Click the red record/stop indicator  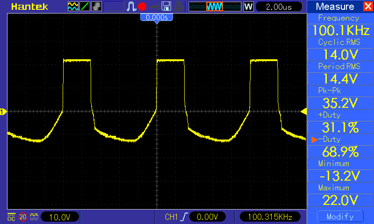click(142, 7)
